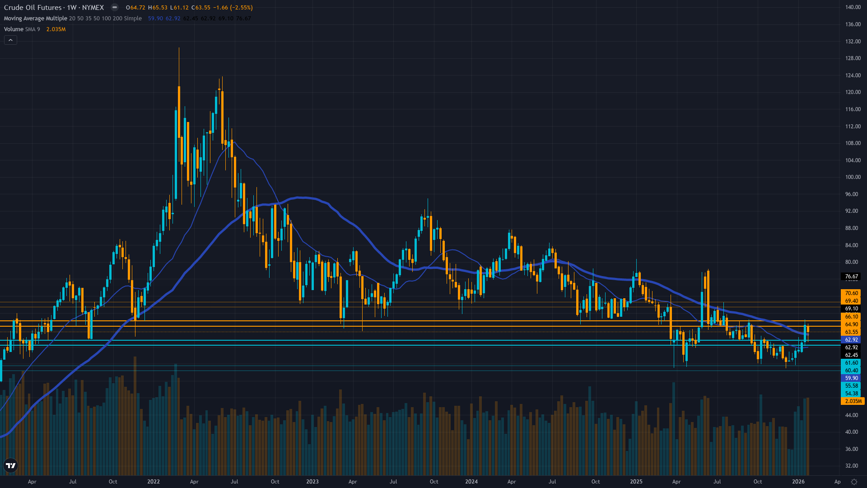Click the 80.00 price scale tick

pos(851,262)
